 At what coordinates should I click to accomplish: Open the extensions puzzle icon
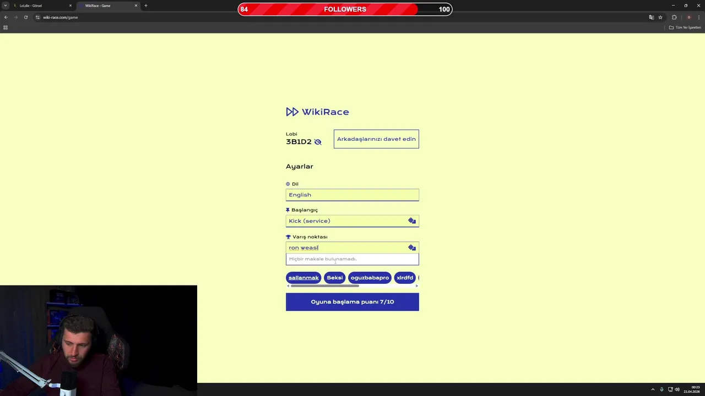coord(674,17)
